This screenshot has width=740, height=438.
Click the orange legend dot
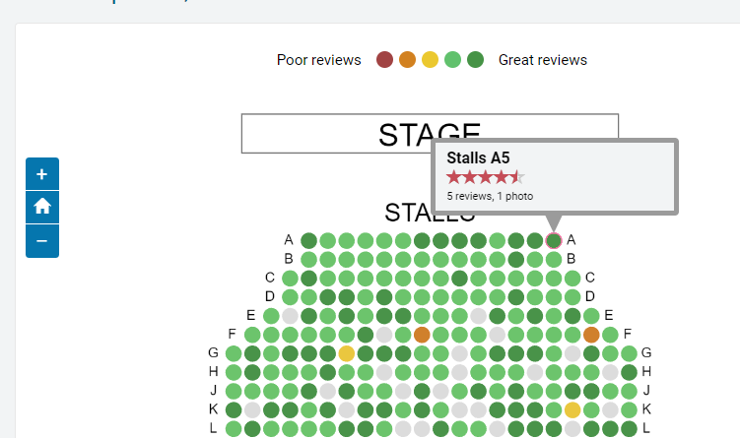pyautogui.click(x=407, y=60)
